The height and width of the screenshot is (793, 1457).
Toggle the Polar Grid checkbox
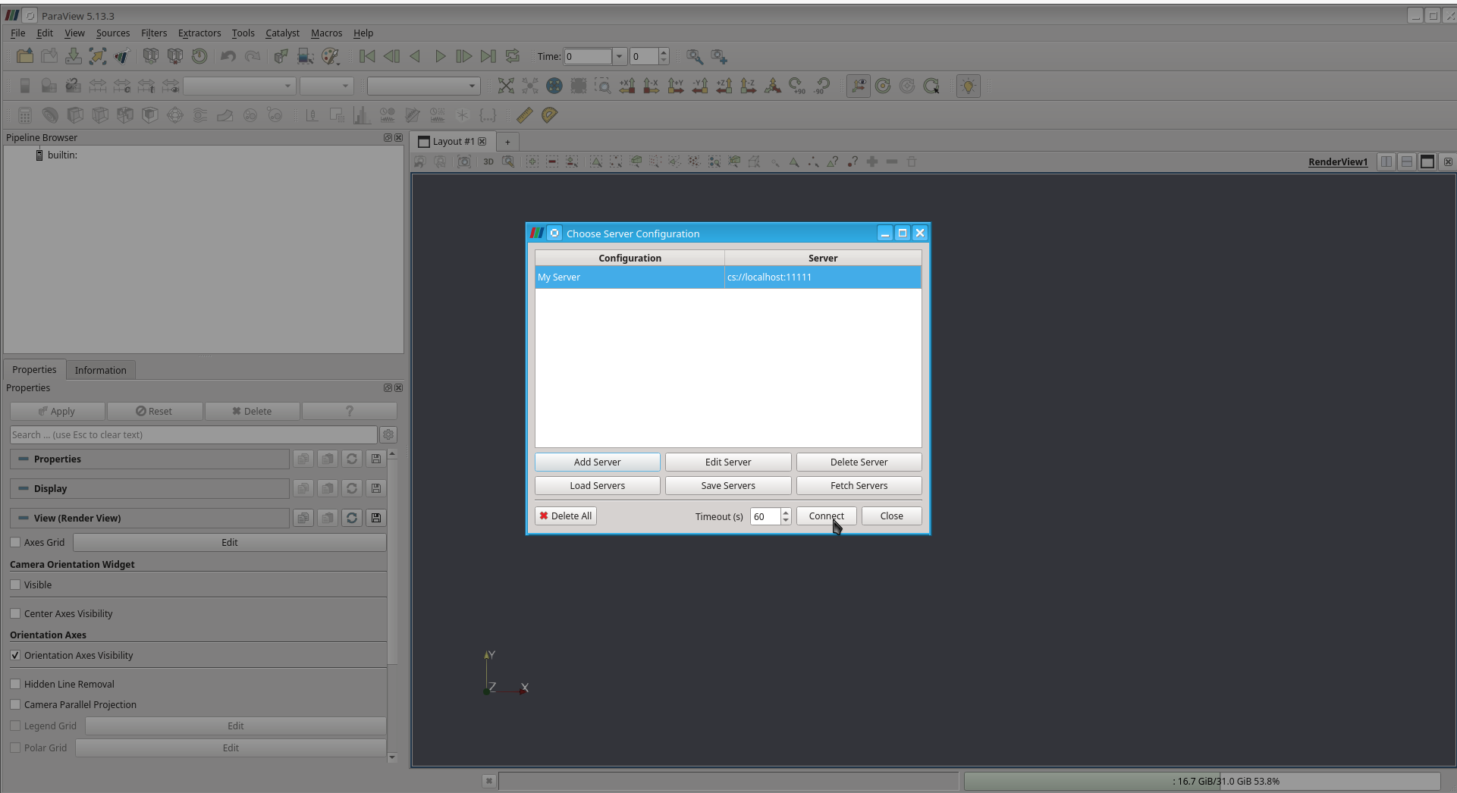pyautogui.click(x=15, y=748)
